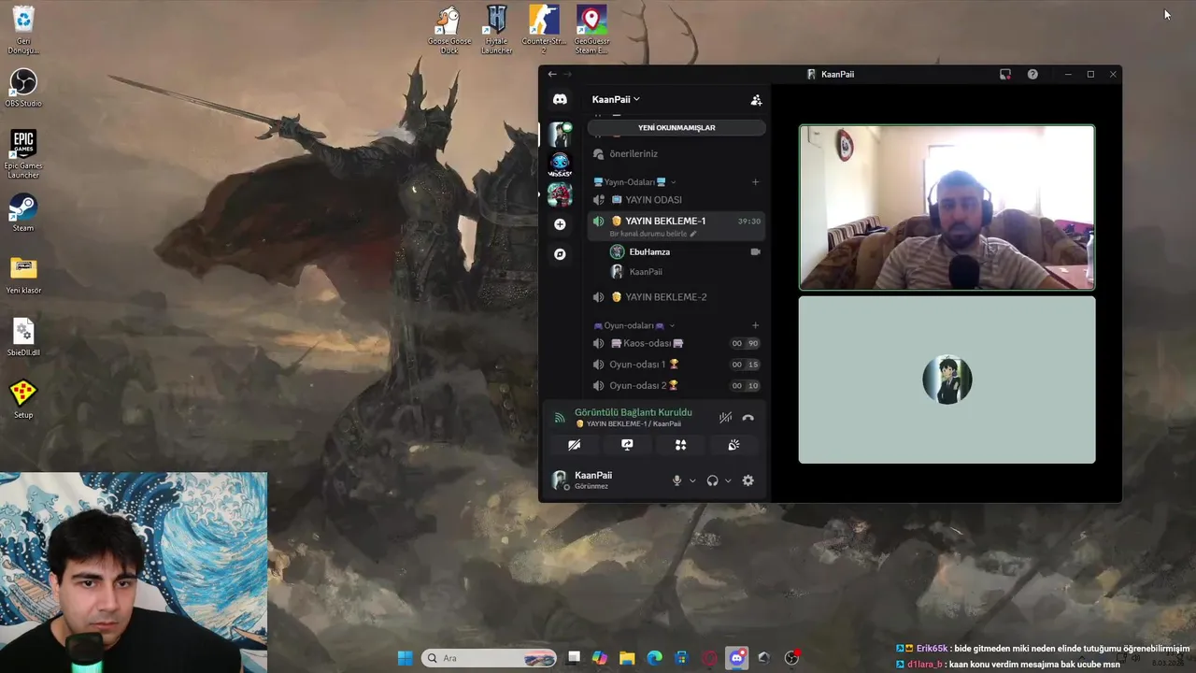Click the Görüntülü Bağlantı Kuruldu status text
Image resolution: width=1196 pixels, height=673 pixels.
point(634,412)
